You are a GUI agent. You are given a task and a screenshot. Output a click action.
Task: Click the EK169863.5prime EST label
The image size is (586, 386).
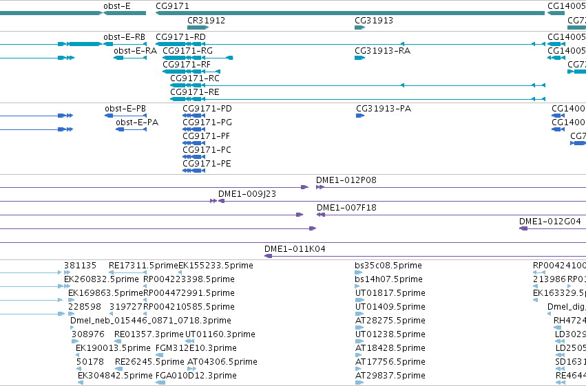point(106,293)
